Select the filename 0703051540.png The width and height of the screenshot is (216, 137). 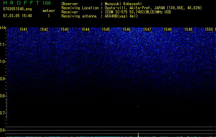tap(18, 9)
